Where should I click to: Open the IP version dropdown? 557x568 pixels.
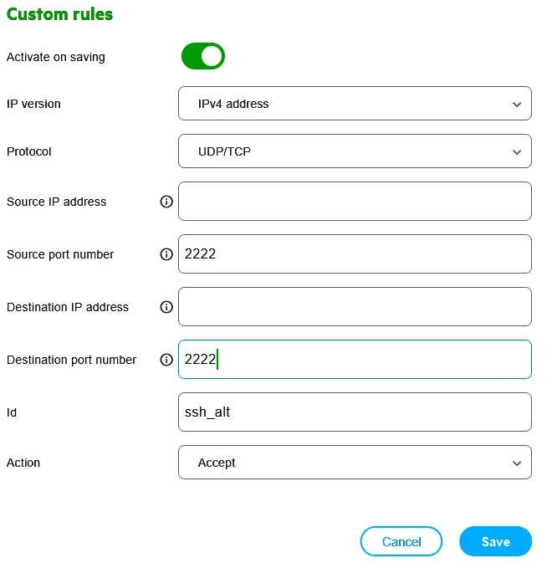pos(355,105)
